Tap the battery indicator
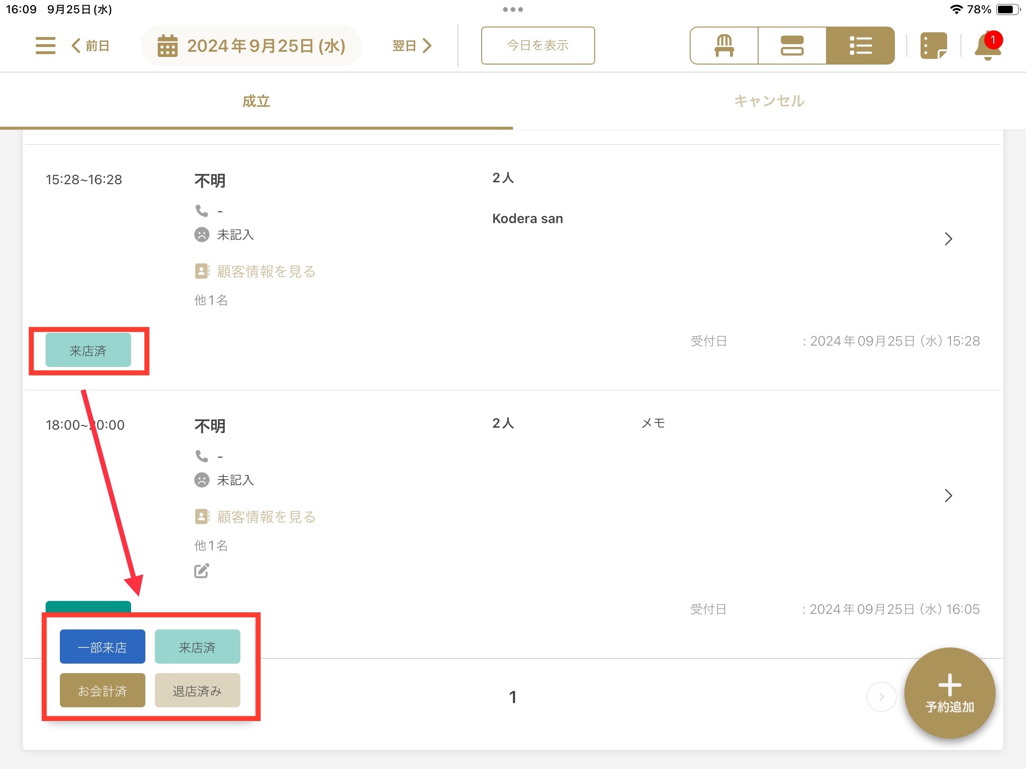This screenshot has height=769, width=1026. [x=1007, y=9]
